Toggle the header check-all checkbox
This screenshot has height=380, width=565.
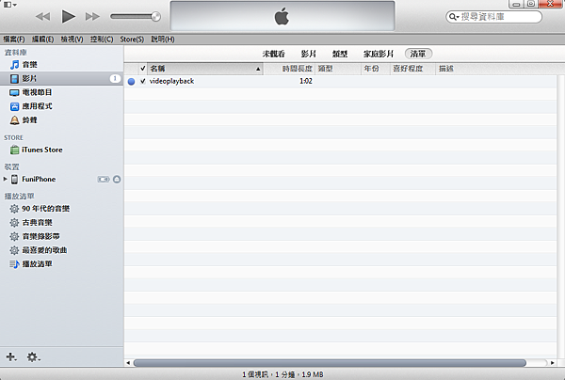click(143, 69)
